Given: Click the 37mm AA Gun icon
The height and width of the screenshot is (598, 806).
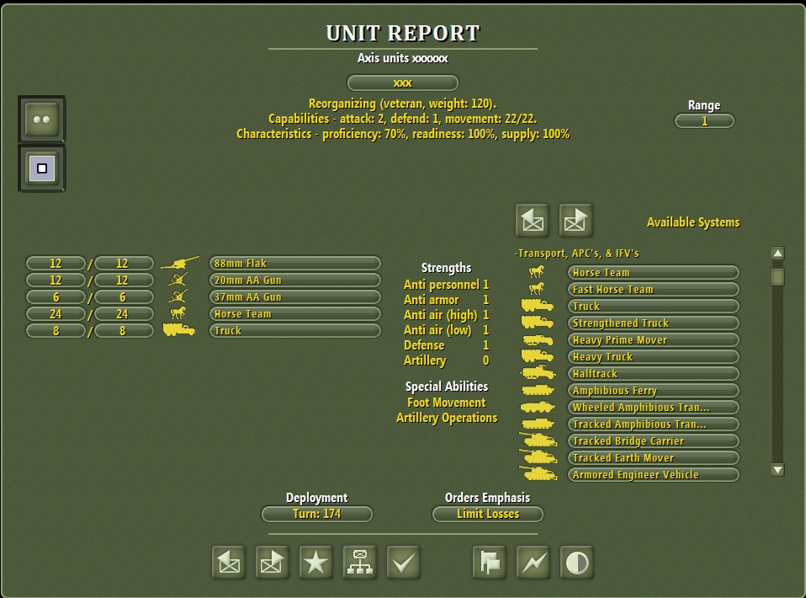Looking at the screenshot, I should pyautogui.click(x=178, y=297).
